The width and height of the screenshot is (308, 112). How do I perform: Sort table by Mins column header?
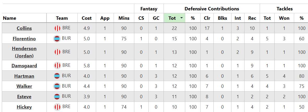coord(124,18)
